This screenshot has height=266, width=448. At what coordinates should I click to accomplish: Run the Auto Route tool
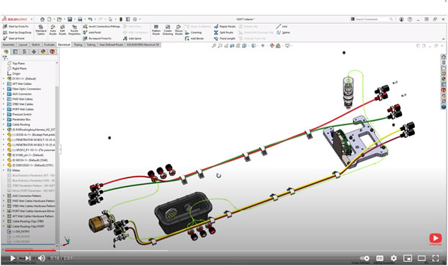click(x=53, y=29)
